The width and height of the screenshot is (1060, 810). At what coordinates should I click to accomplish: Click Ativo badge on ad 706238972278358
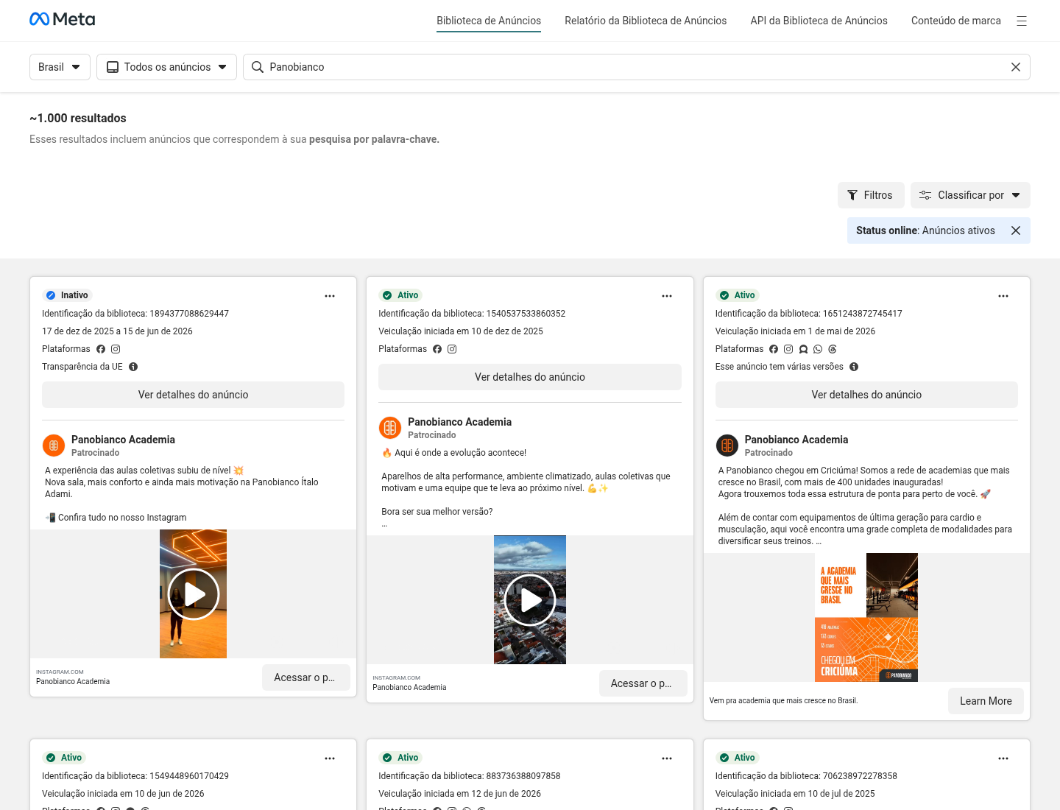737,758
